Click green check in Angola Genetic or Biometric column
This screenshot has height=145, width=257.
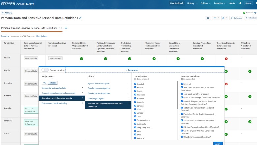point(226,71)
